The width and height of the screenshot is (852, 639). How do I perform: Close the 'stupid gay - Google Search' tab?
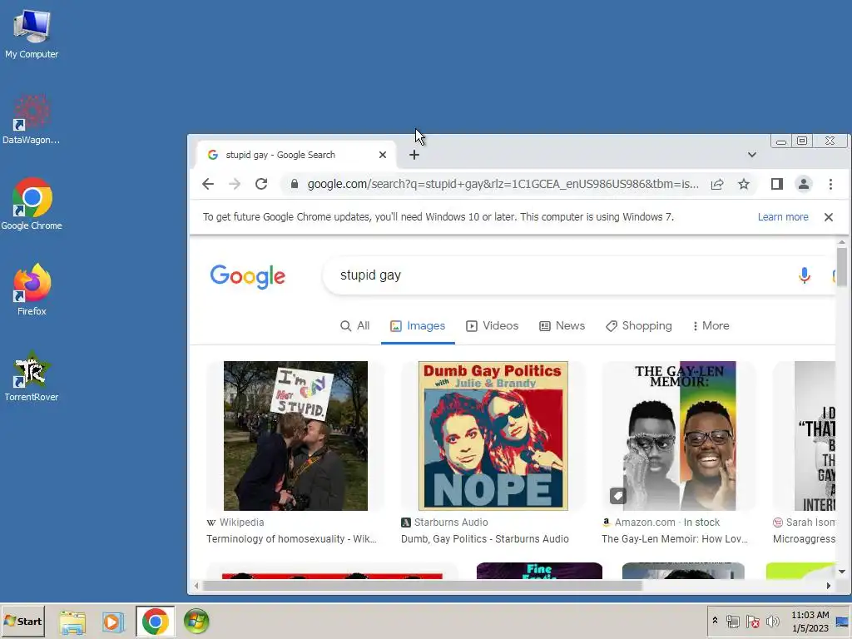click(383, 155)
